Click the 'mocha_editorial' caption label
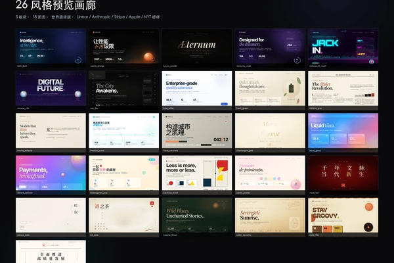 point(24,151)
